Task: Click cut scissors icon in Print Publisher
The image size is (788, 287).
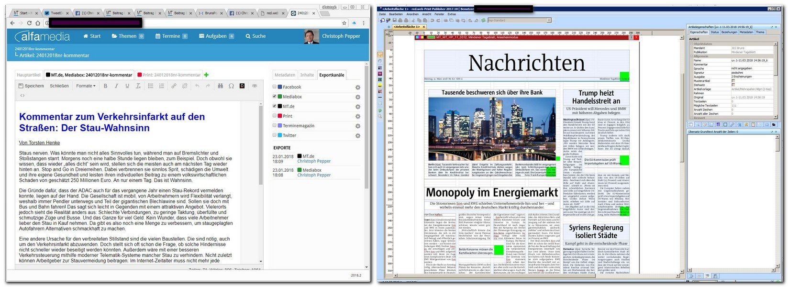Action: 413,20
